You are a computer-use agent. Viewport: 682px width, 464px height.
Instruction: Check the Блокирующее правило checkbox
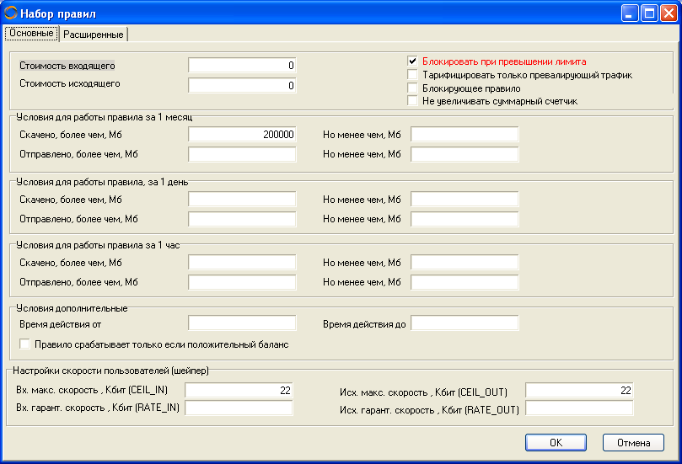(412, 88)
